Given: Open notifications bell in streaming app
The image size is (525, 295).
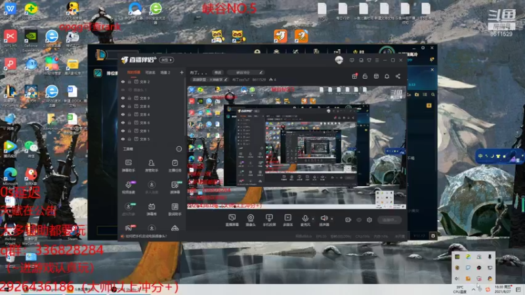Looking at the screenshot, I should [x=387, y=76].
